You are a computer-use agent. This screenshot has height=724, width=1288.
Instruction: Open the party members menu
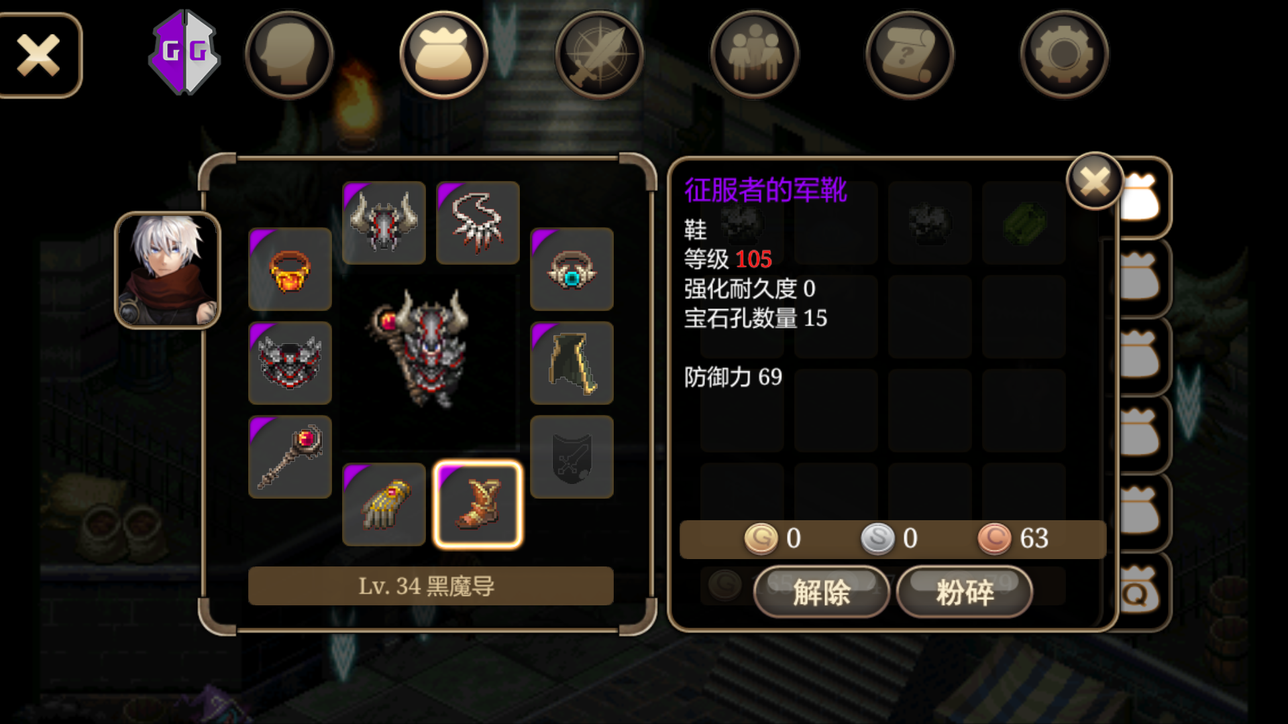[x=754, y=55]
